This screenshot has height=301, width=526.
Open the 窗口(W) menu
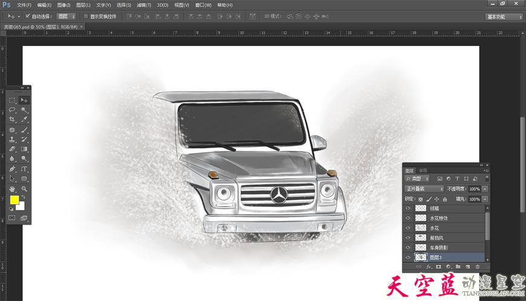(203, 5)
